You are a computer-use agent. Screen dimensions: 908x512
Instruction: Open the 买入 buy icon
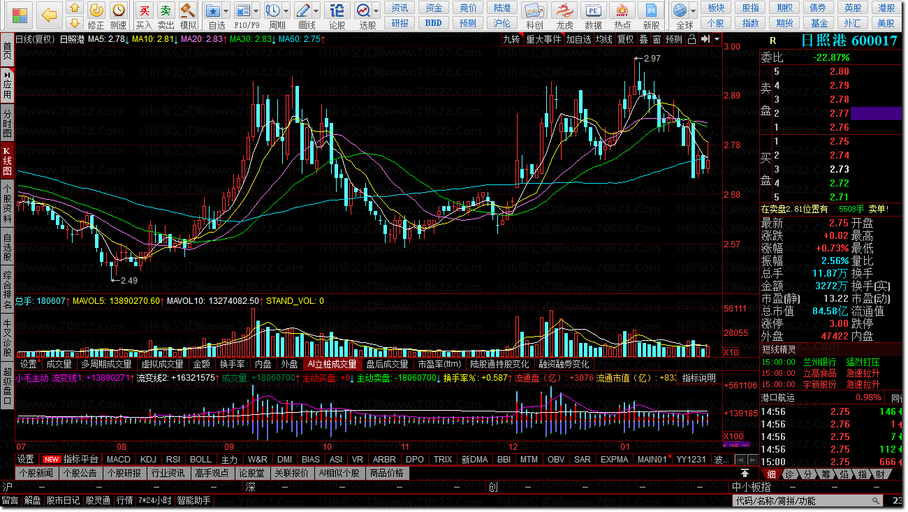(x=144, y=10)
